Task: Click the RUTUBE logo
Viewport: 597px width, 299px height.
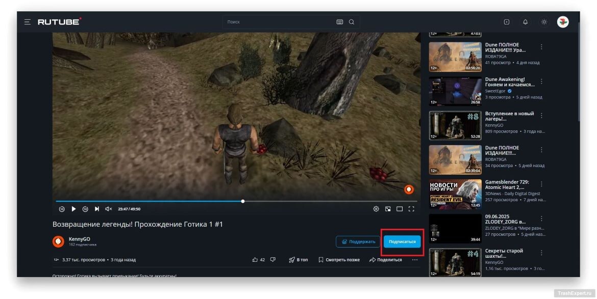Action: [x=59, y=22]
